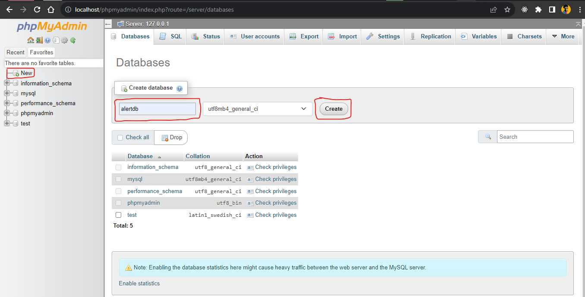Open utf8mb4_general_ci collation dropdown
This screenshot has height=297, width=585.
258,109
